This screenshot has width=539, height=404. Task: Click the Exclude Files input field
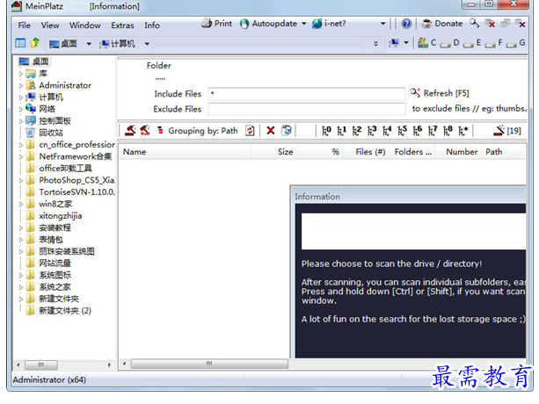tap(307, 109)
